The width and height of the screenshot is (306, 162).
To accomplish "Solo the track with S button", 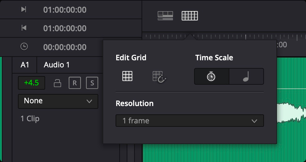I will (x=92, y=83).
